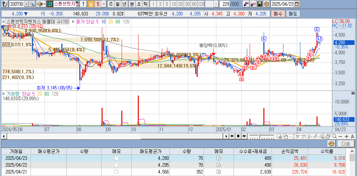Switch to 분 minute chart

(132, 4)
